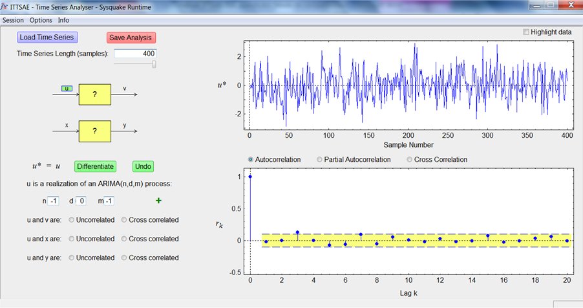
Task: Select the Partial Autocorrelation option
Action: [319, 159]
